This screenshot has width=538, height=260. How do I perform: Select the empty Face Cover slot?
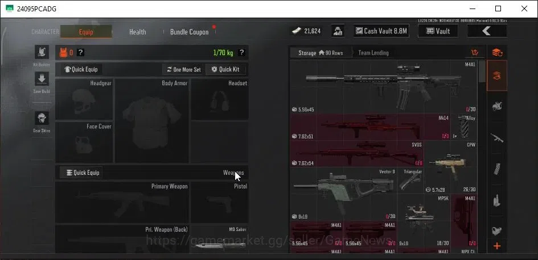click(x=84, y=142)
